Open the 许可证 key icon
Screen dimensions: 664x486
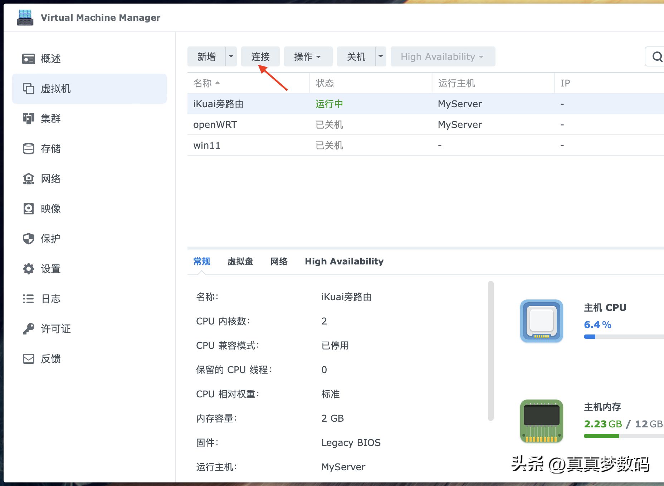[x=29, y=329]
